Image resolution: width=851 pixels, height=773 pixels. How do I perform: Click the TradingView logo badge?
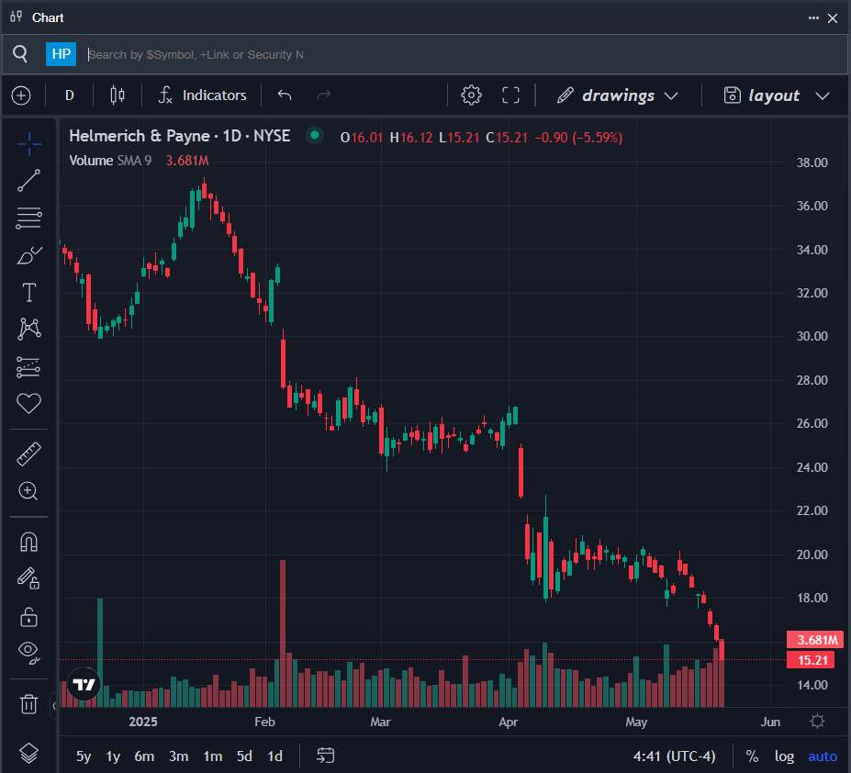point(84,684)
